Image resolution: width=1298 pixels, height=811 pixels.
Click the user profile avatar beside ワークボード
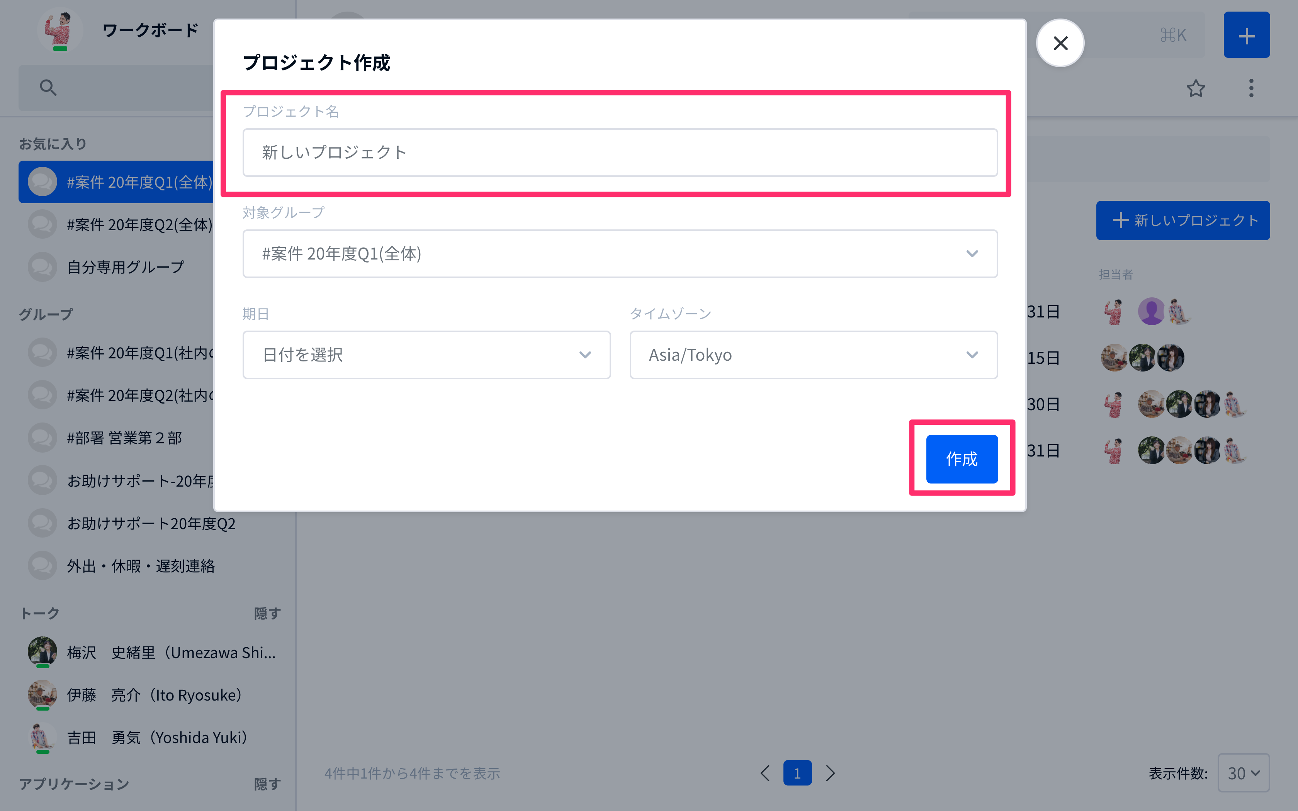59,31
